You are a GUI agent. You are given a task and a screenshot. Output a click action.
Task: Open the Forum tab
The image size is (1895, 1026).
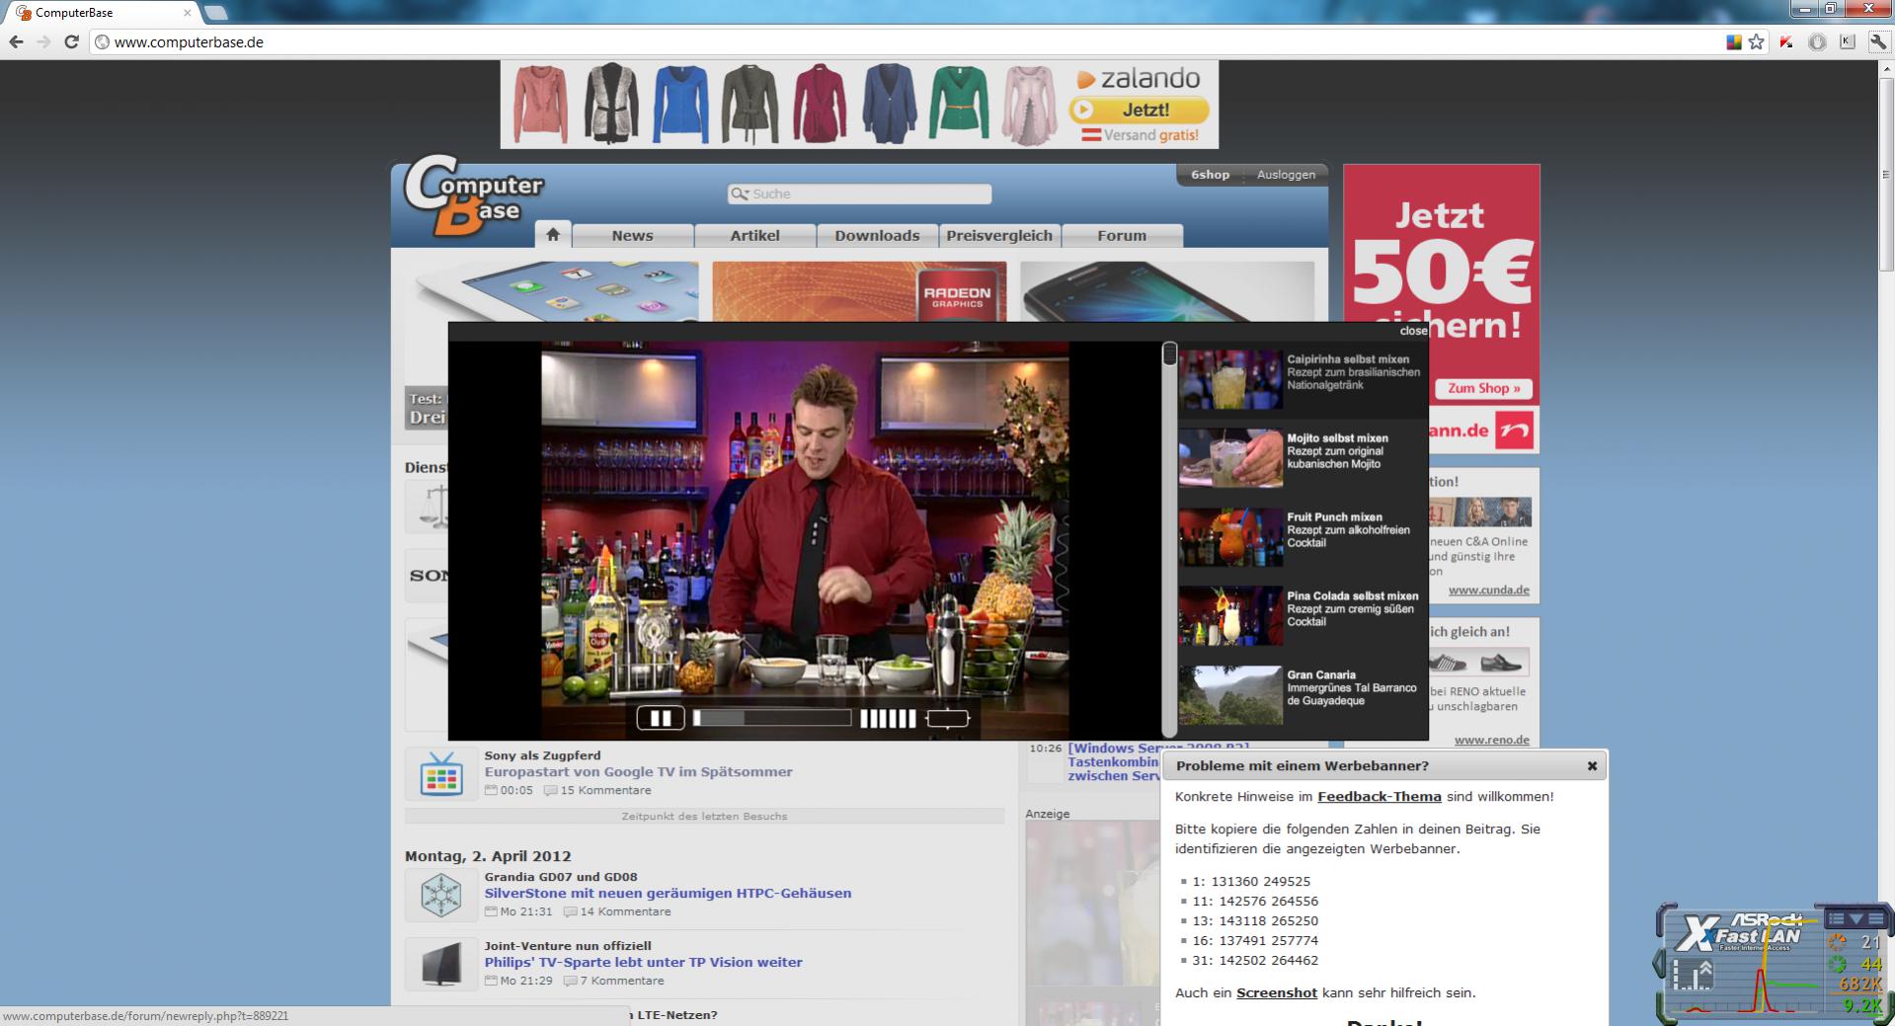click(x=1122, y=235)
